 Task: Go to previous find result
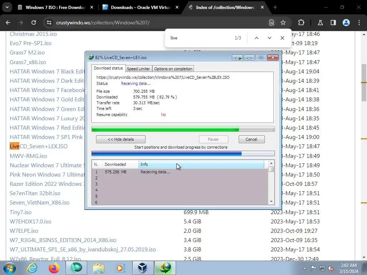point(257,38)
